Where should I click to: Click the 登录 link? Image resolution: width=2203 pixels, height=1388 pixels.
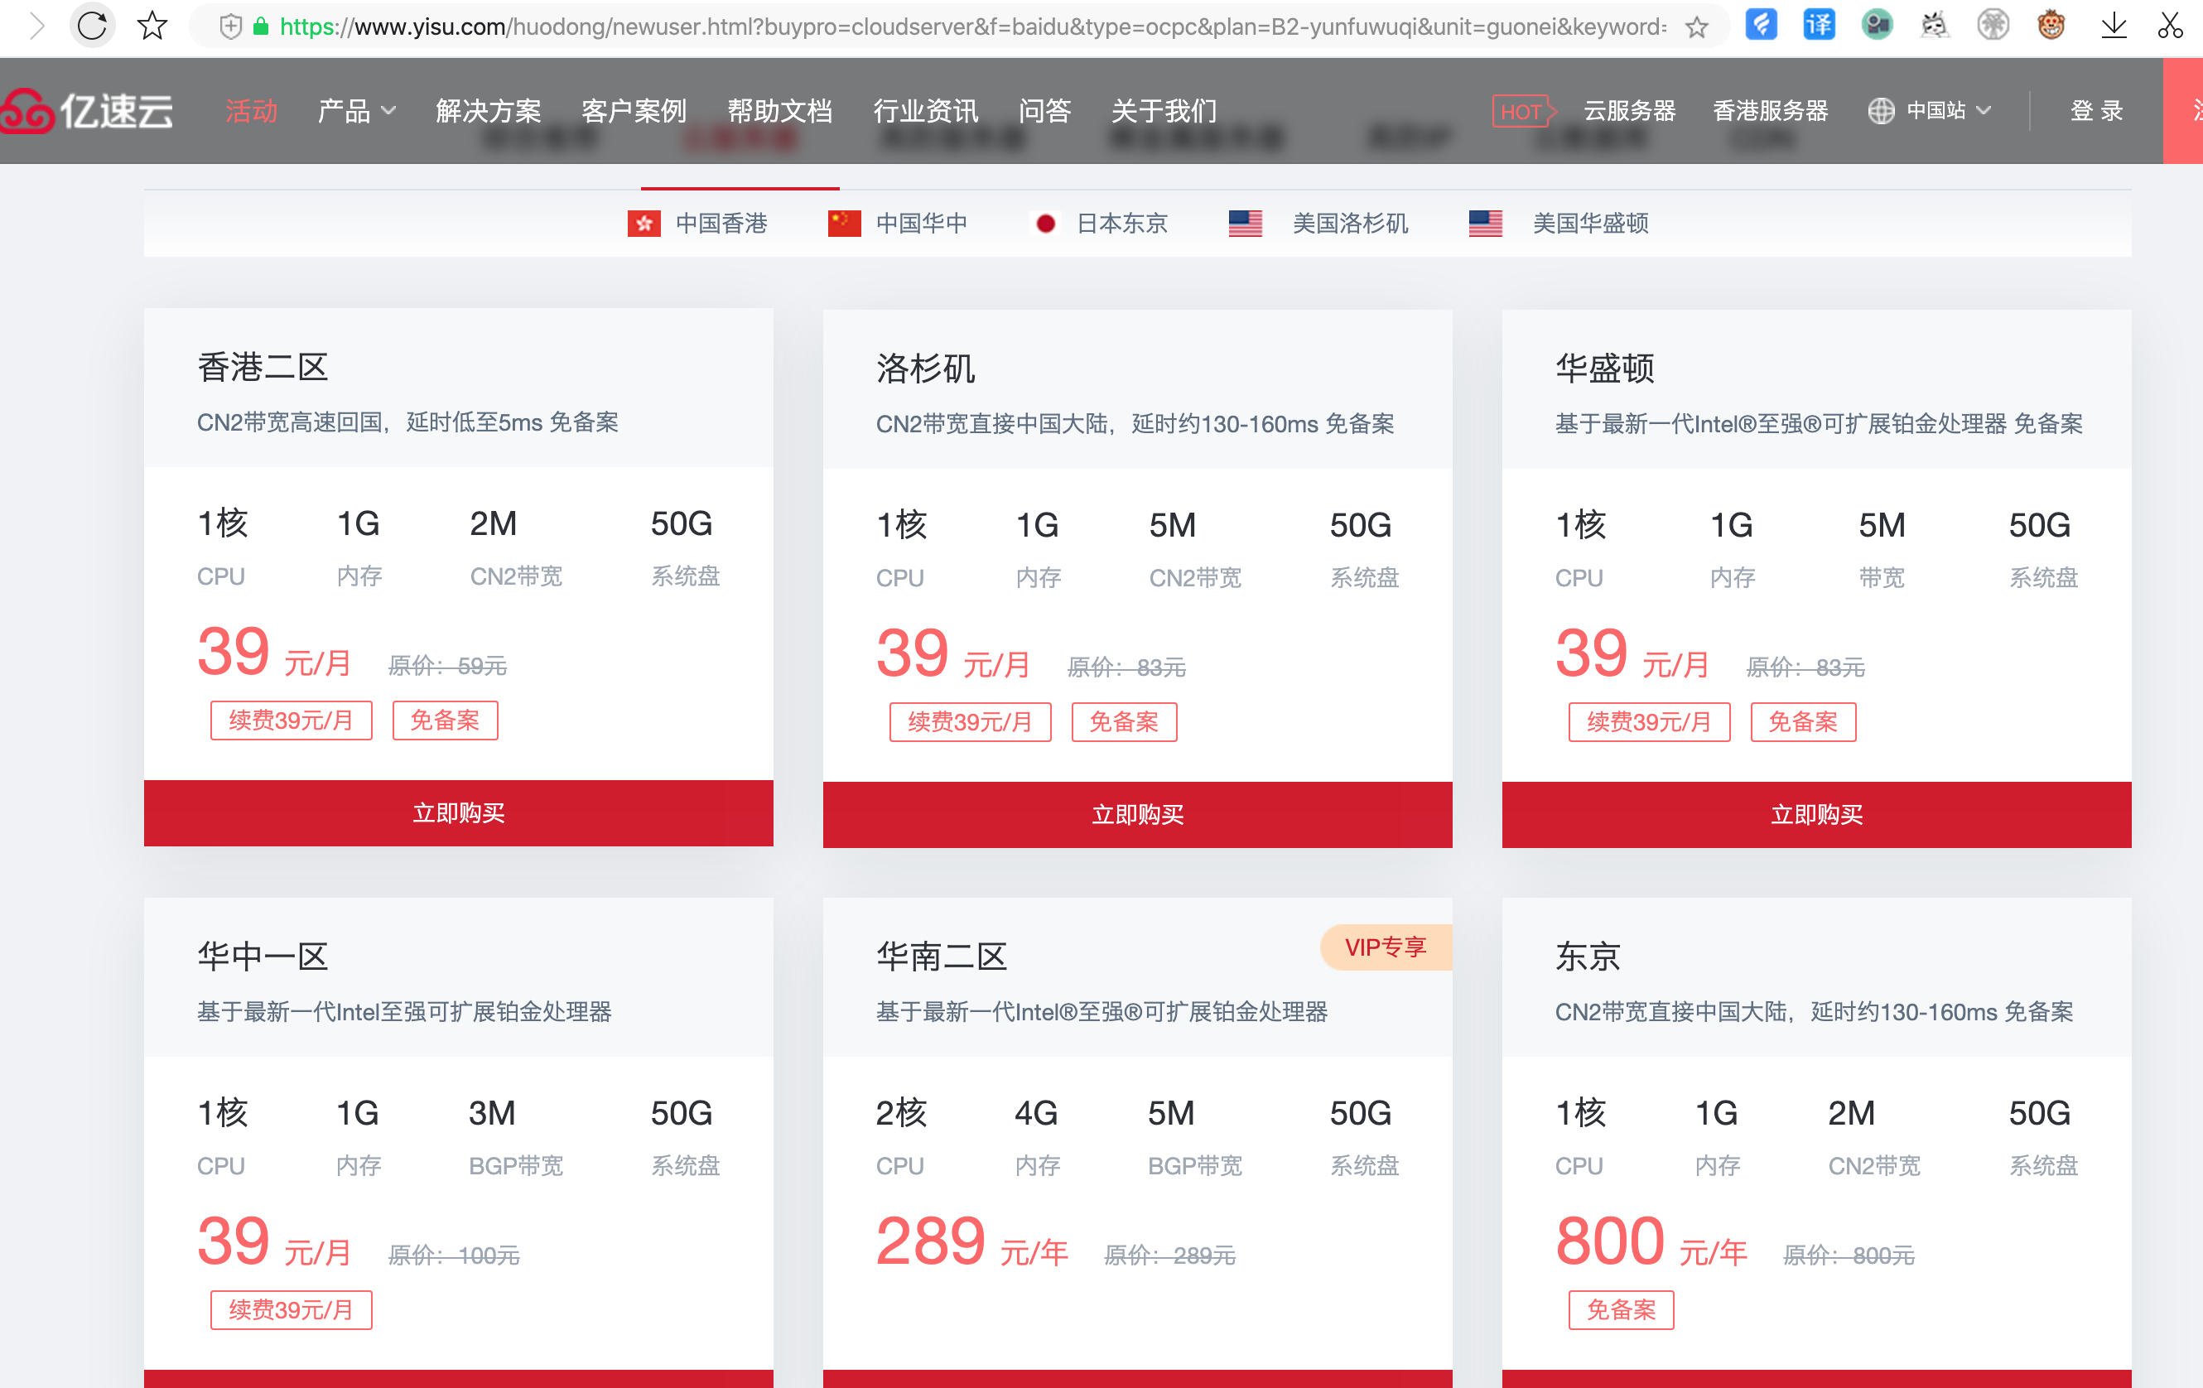click(2097, 111)
